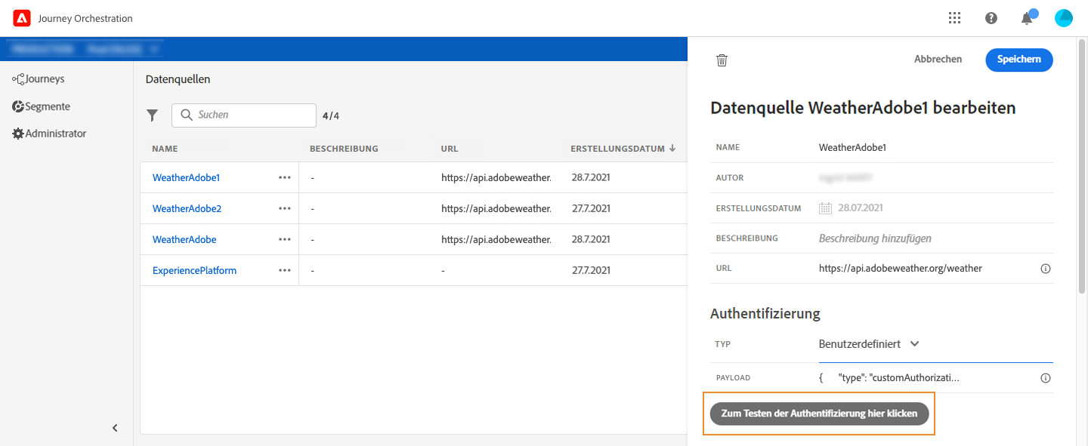Click the test authentication button
Viewport: 1088px width, 446px height.
click(x=819, y=414)
